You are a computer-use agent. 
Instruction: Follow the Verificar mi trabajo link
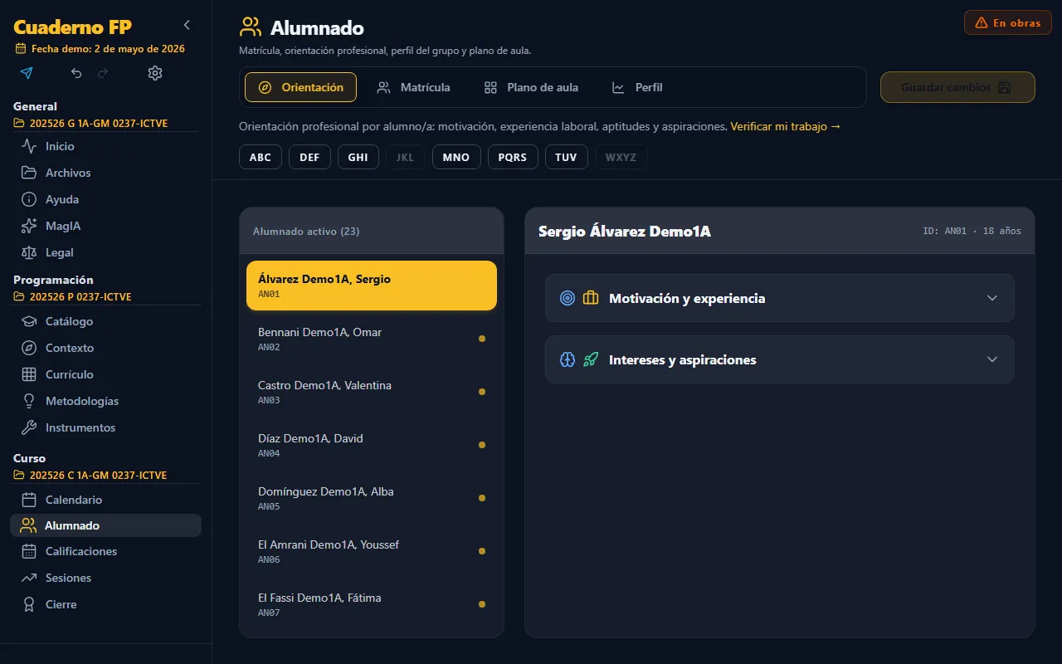[x=786, y=127]
